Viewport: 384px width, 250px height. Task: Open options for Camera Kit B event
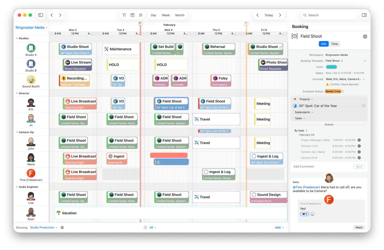359,158
